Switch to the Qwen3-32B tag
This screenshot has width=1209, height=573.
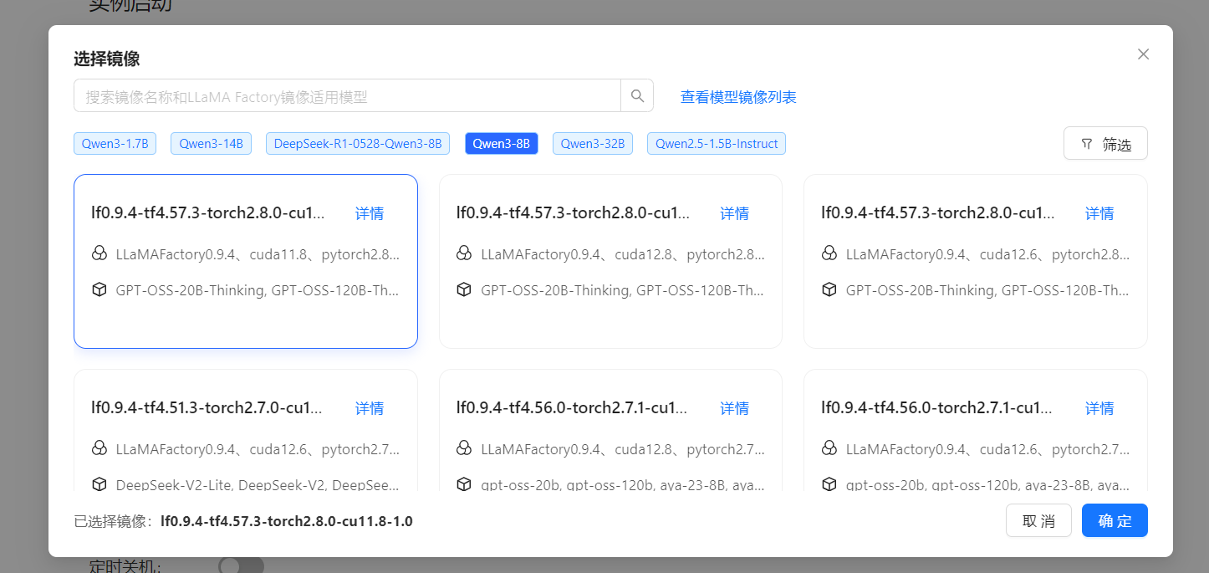(592, 143)
